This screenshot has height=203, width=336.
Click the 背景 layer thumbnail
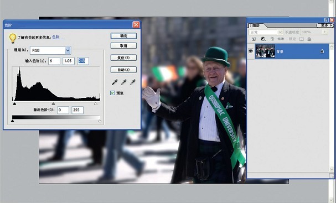tap(265, 51)
